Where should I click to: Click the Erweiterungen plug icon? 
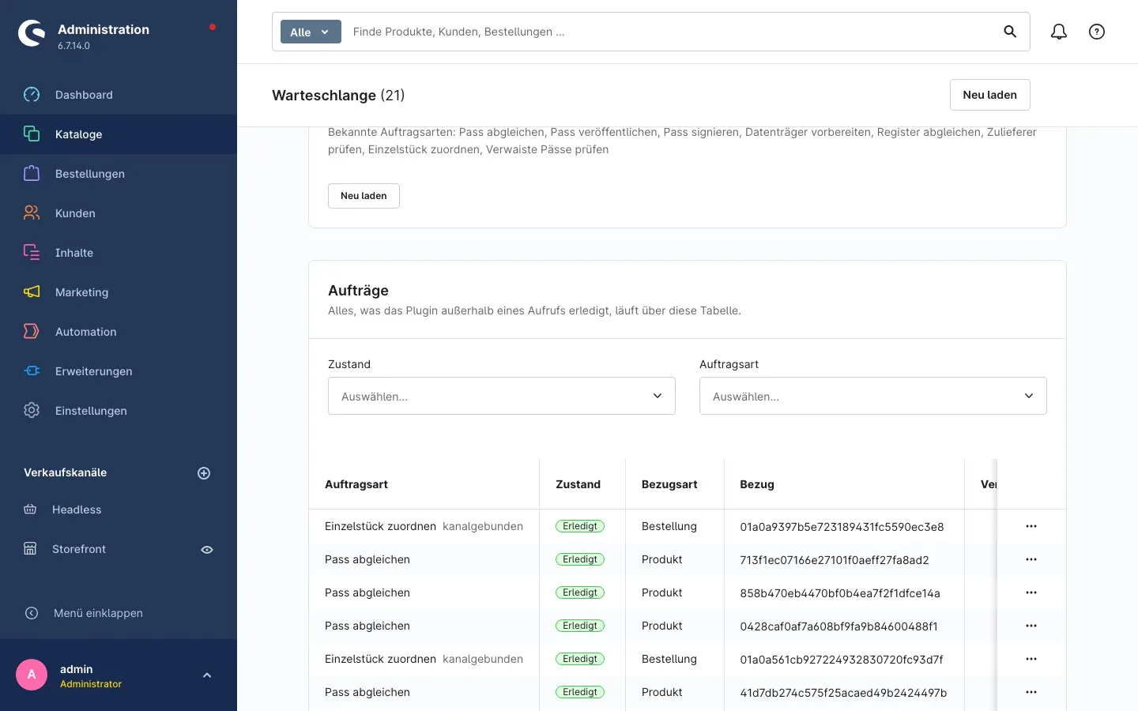32,371
